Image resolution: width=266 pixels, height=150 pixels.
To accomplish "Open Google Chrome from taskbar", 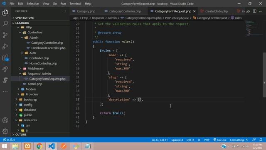I will point(39,146).
